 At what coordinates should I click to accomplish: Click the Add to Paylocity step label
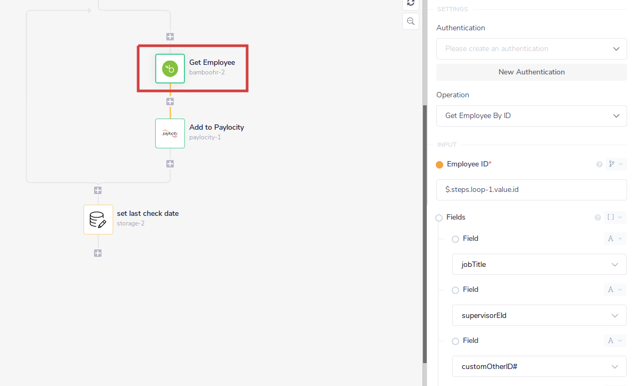(x=216, y=128)
